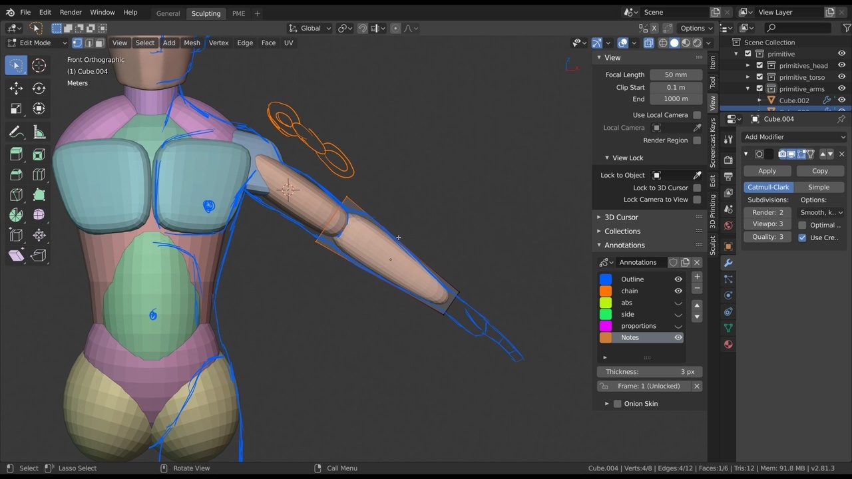The width and height of the screenshot is (852, 479).
Task: Click the proportions layer color swatch
Action: point(606,325)
